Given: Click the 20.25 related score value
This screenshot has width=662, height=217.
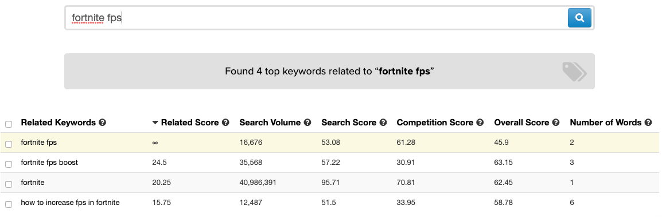Looking at the screenshot, I should click(162, 183).
